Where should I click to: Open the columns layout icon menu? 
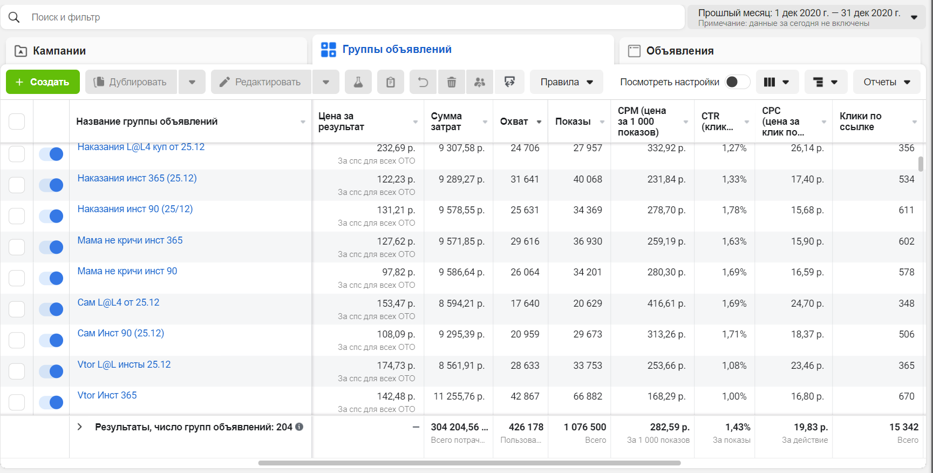tap(777, 82)
